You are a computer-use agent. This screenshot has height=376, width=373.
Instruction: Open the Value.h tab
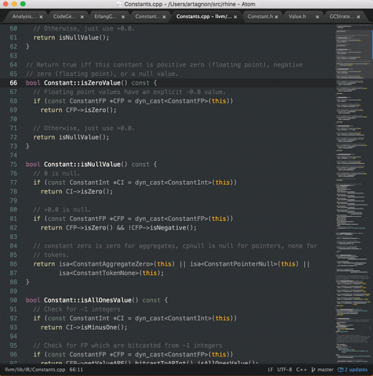coord(297,16)
